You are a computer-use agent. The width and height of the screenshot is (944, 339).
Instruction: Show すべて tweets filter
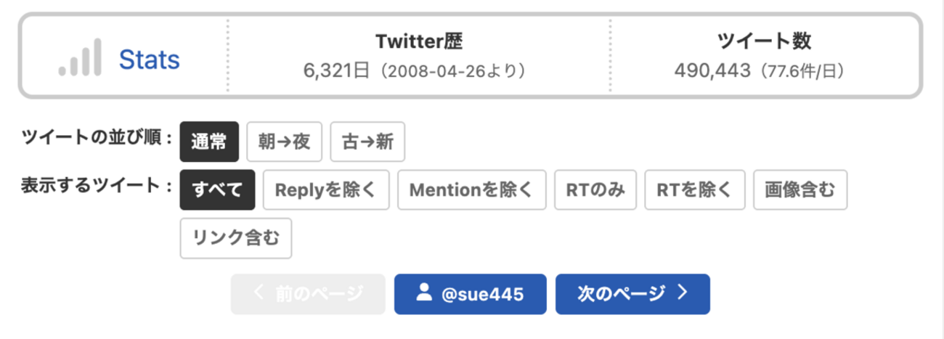(217, 189)
